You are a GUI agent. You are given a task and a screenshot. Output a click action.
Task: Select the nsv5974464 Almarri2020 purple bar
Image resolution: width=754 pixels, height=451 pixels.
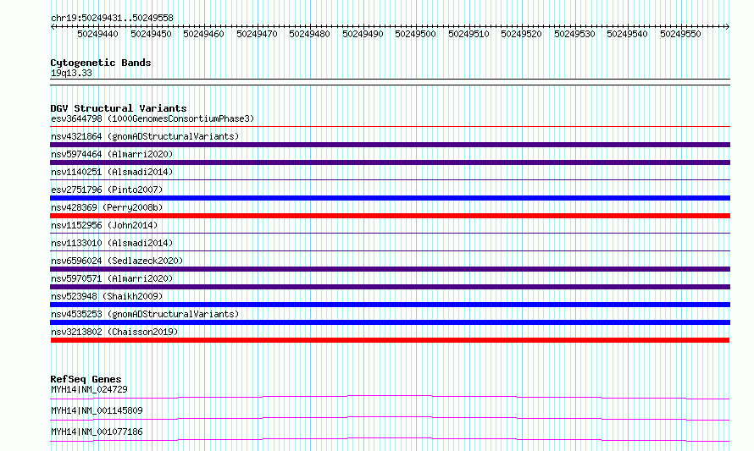(x=390, y=162)
